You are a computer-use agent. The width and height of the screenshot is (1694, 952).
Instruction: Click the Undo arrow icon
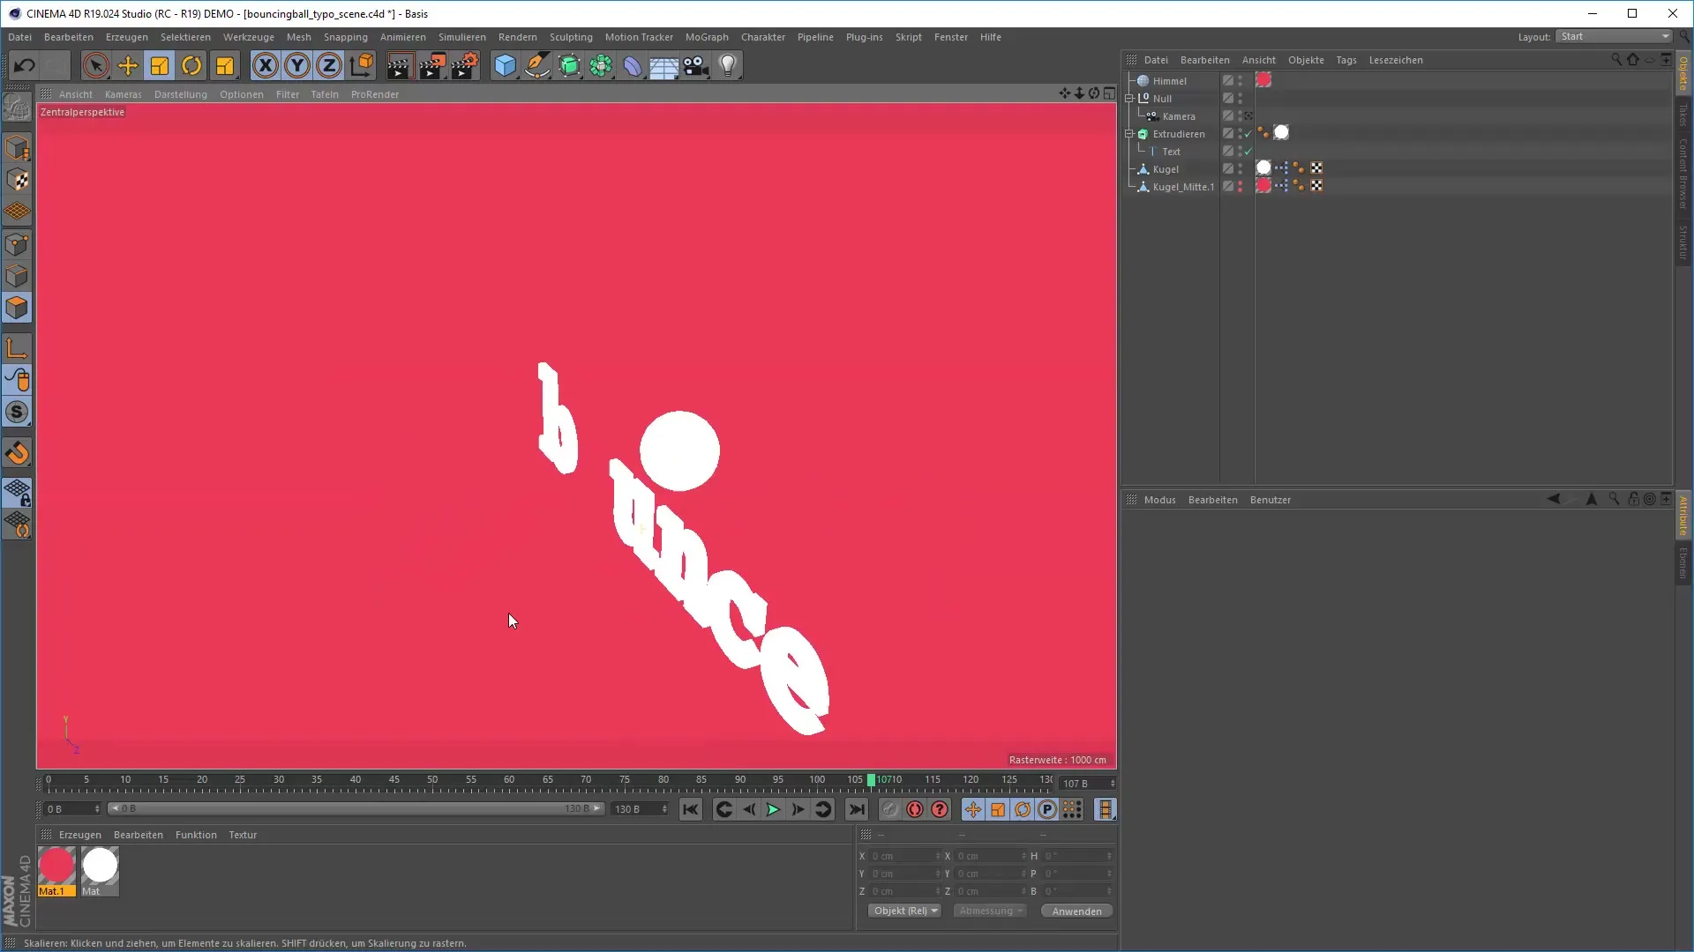(24, 65)
